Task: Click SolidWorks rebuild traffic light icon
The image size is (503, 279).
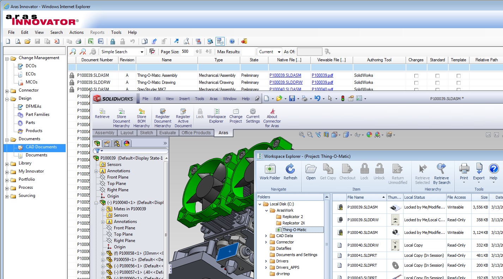Action: tap(343, 99)
